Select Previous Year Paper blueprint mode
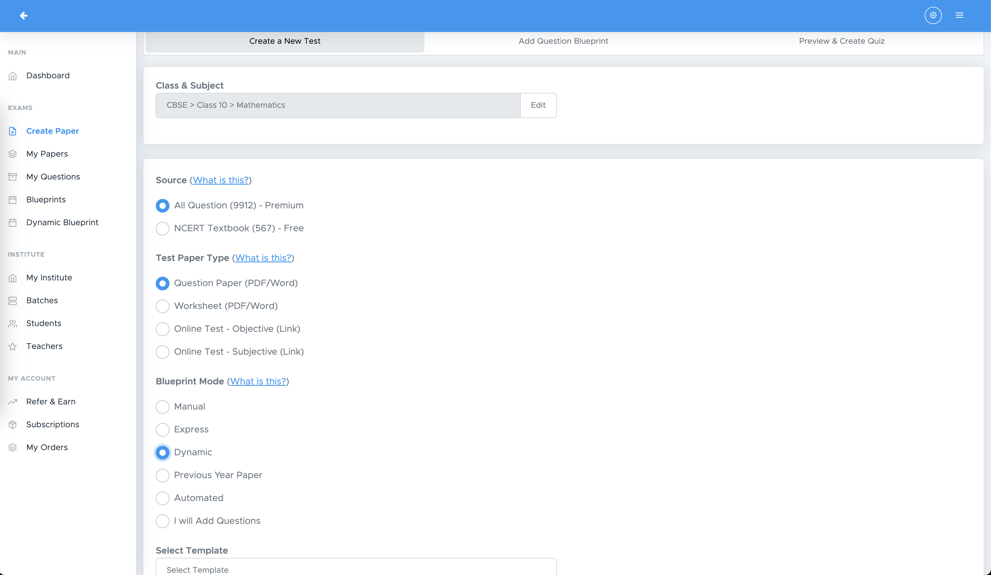 [x=162, y=476]
